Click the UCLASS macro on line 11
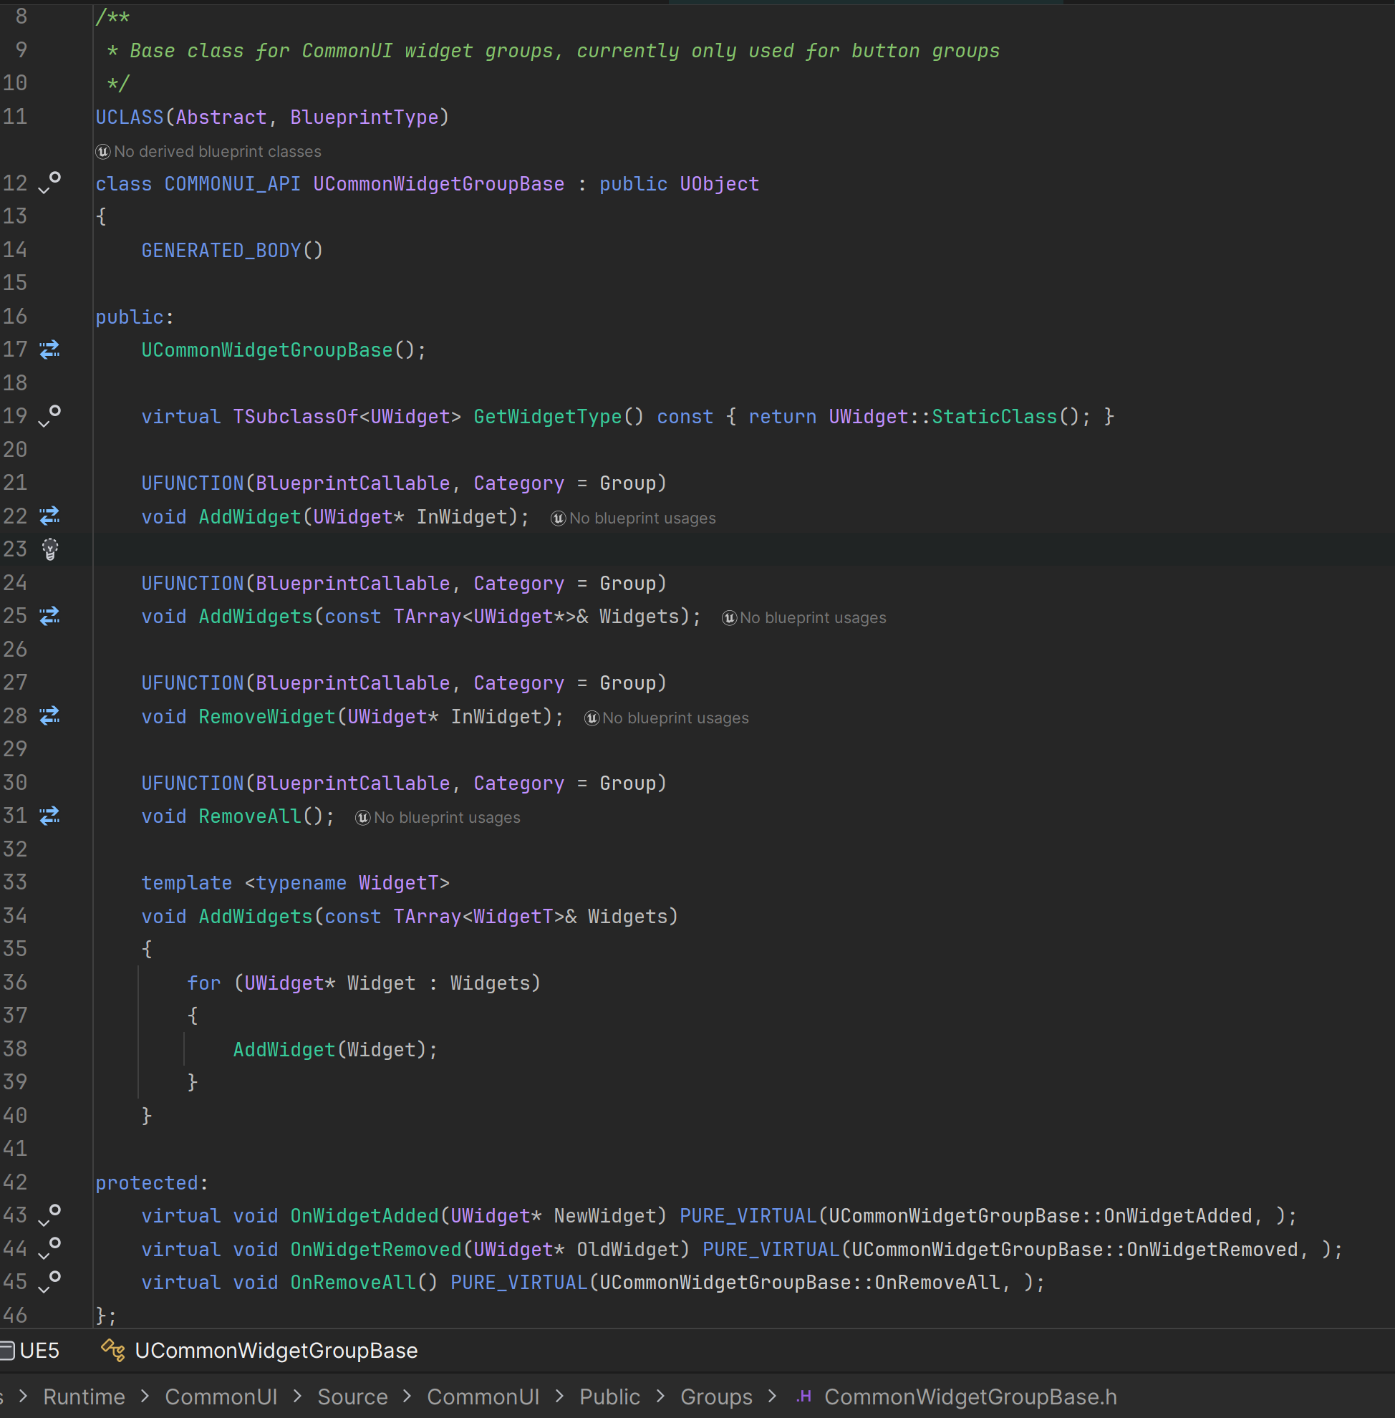This screenshot has width=1395, height=1418. pyautogui.click(x=130, y=117)
